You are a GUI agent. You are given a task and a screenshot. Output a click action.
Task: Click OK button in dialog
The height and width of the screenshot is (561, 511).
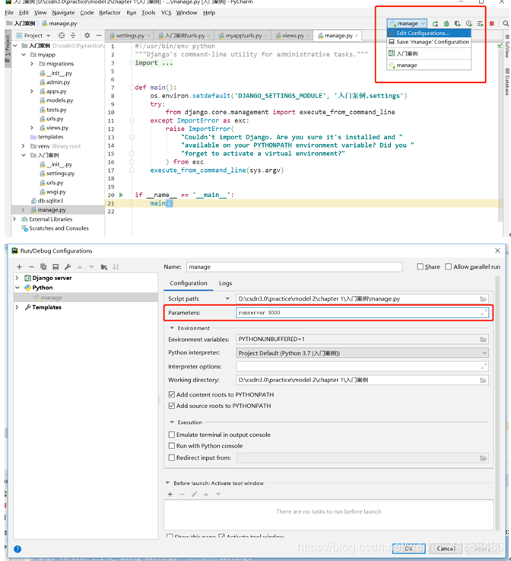tap(408, 549)
